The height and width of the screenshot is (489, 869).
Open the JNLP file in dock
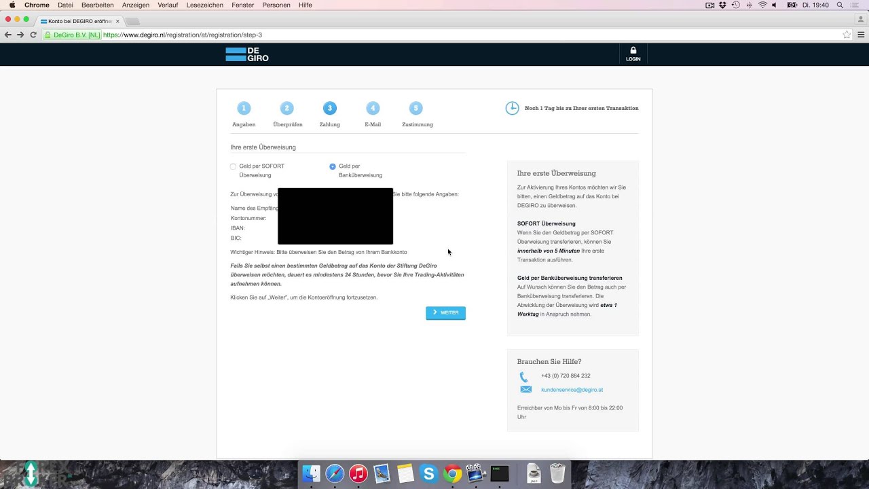[x=534, y=473]
